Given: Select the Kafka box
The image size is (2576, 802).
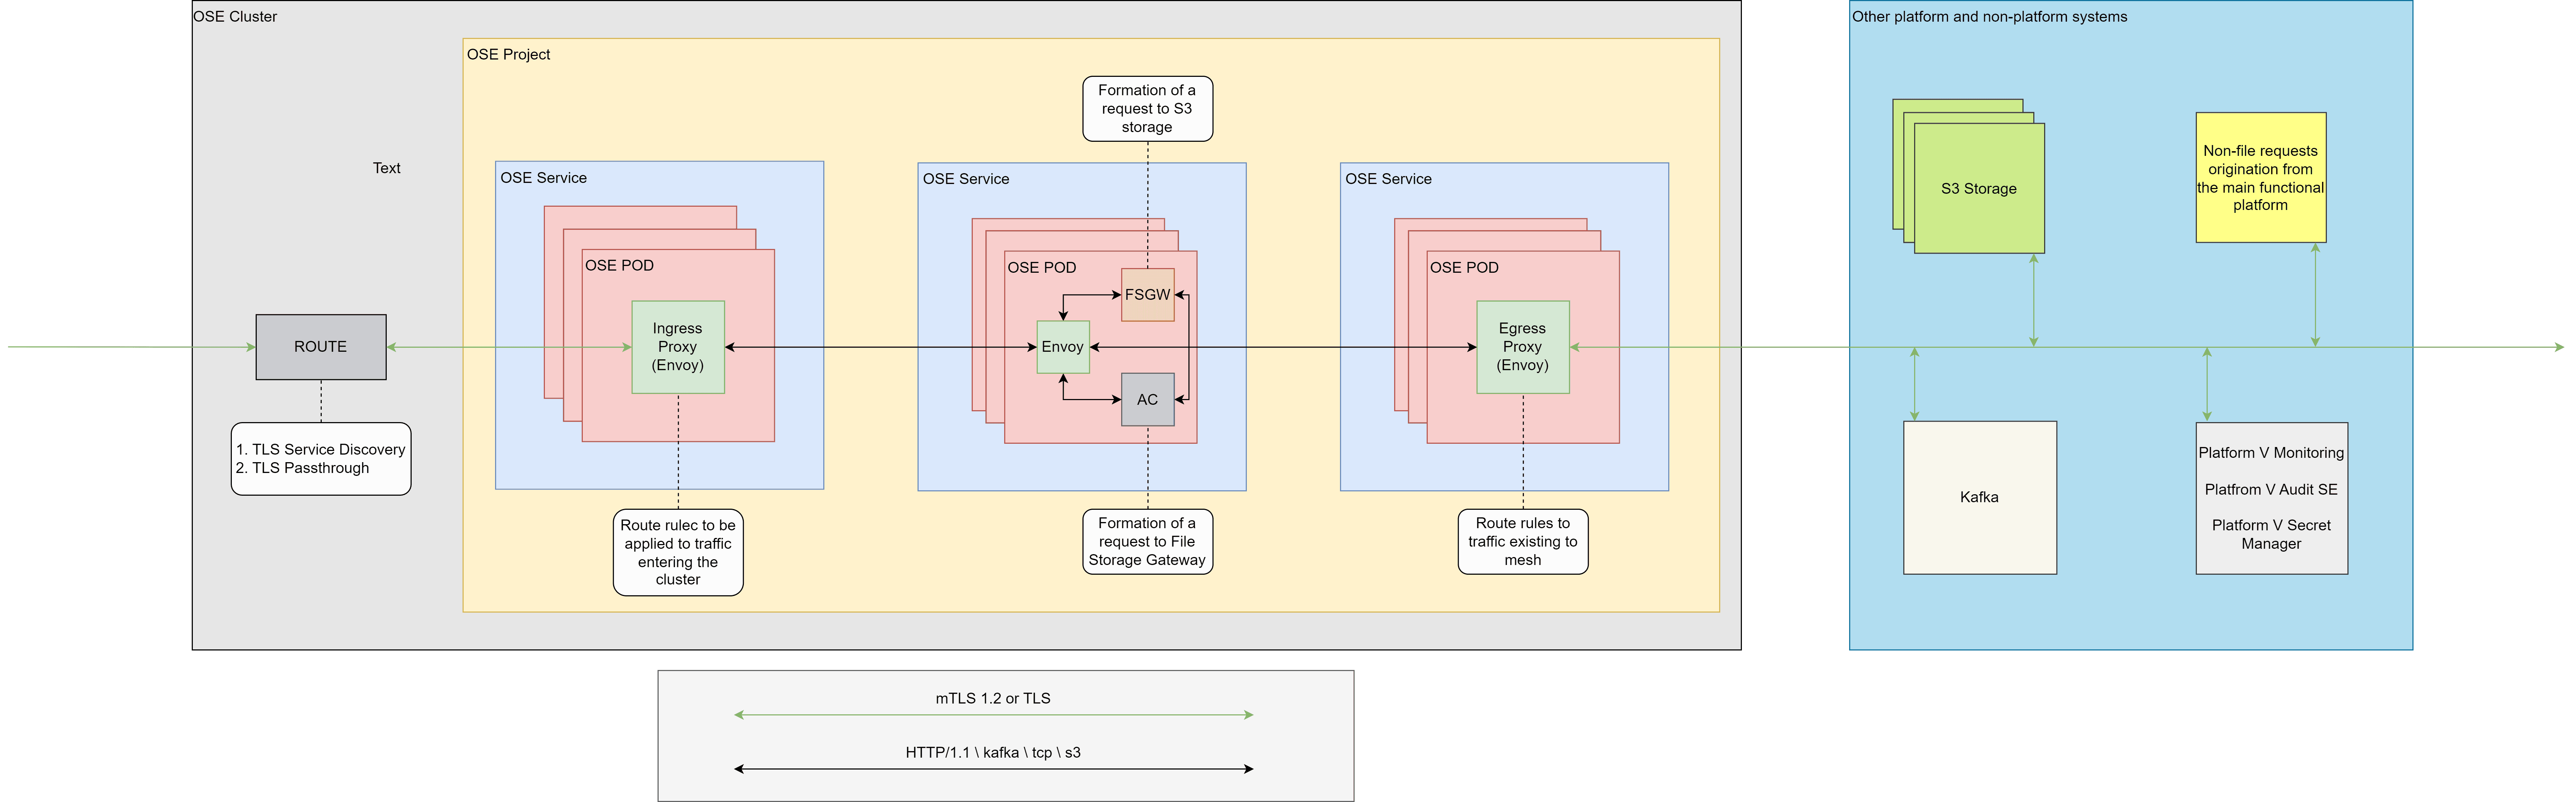Looking at the screenshot, I should 1979,498.
